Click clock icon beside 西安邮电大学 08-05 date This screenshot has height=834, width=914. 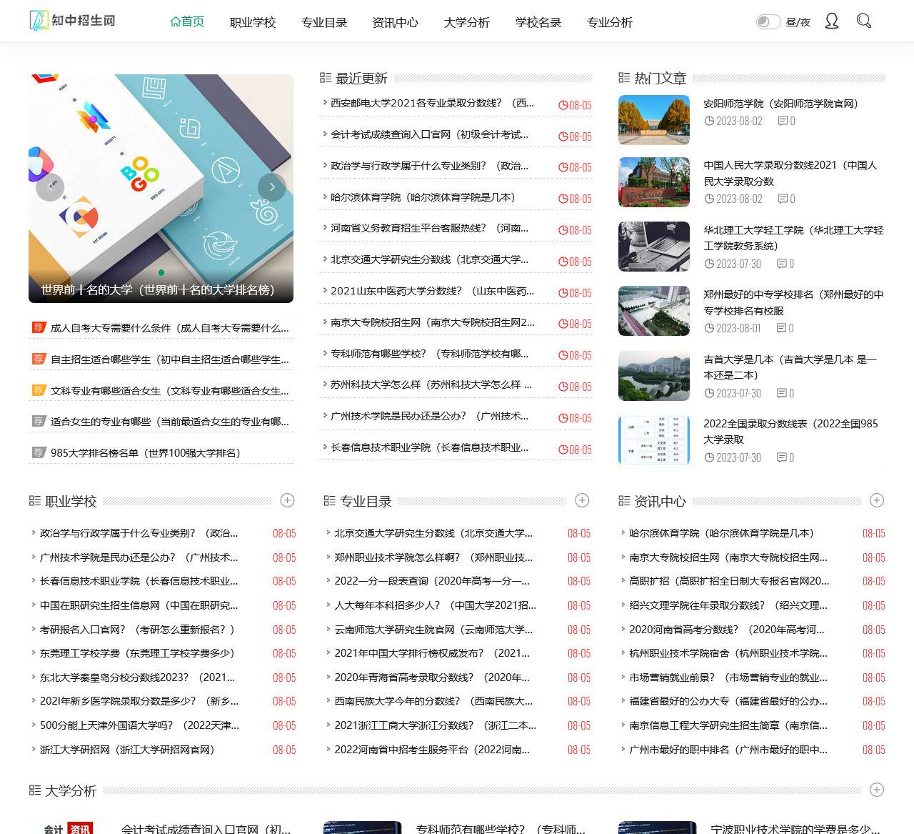[x=563, y=105]
